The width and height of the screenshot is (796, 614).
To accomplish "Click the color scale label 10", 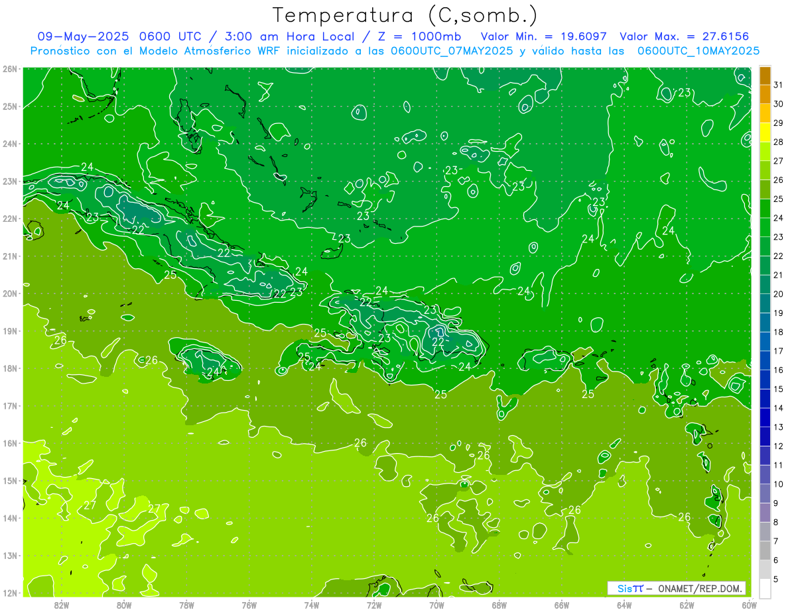I will coord(778,484).
